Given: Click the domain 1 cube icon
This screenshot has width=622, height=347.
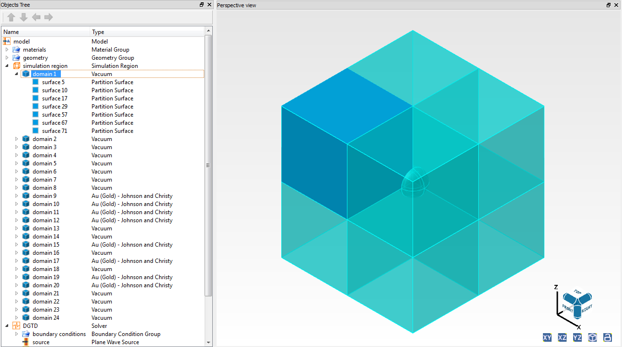Looking at the screenshot, I should pos(26,74).
